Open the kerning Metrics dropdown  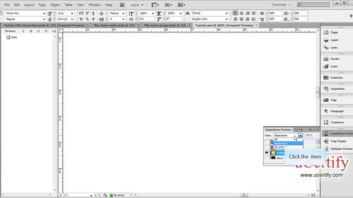123,13
